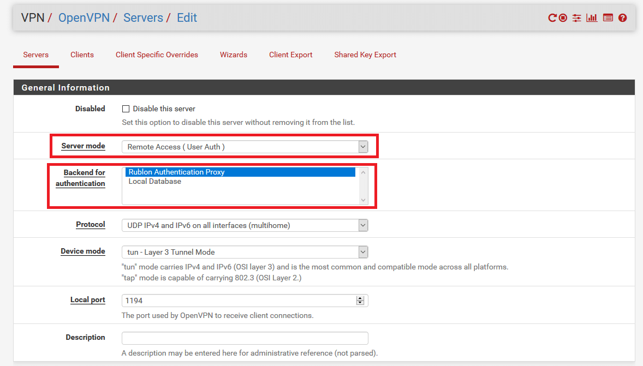
Task: Click the OpenVPN breadcrumb link
Action: coord(84,18)
